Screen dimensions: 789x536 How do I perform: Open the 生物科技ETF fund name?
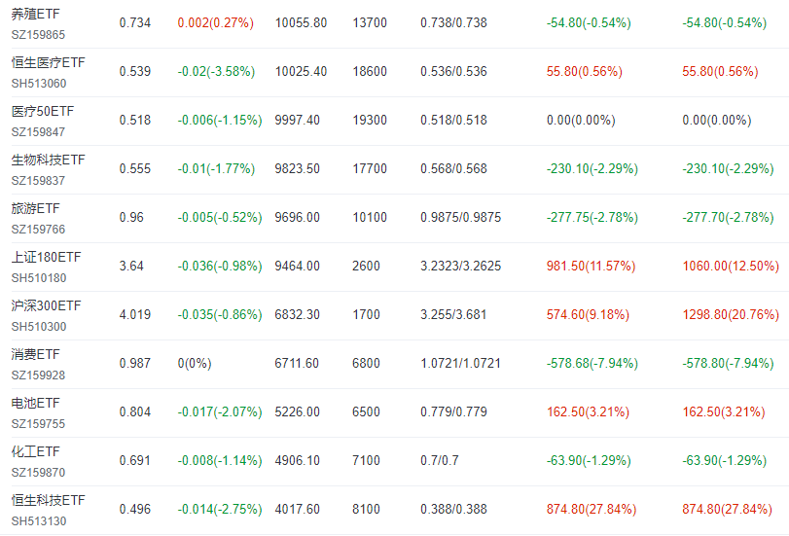49,161
